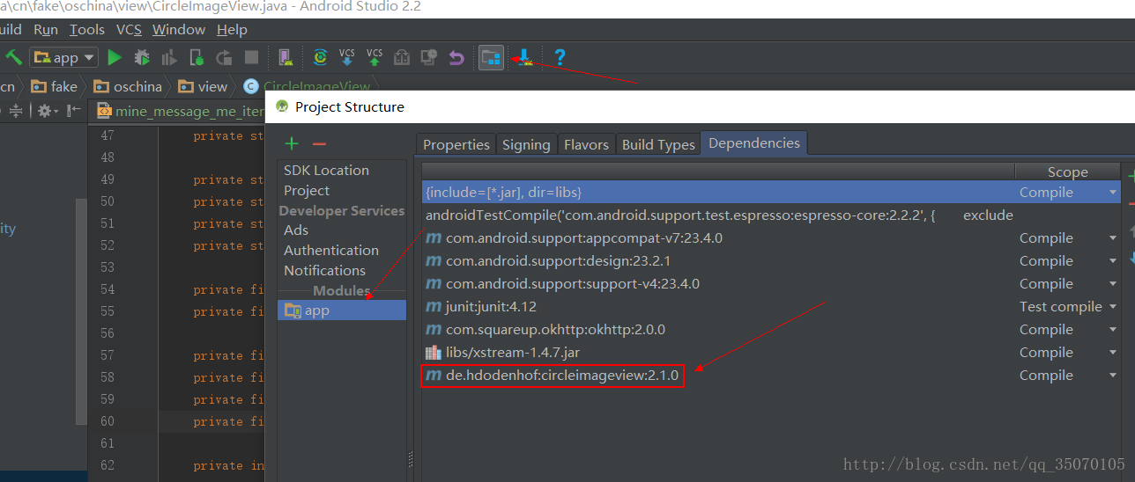The height and width of the screenshot is (482, 1135).
Task: Start debugging with the bug icon
Action: [141, 58]
